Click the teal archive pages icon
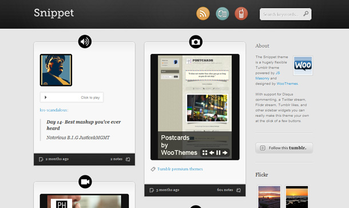This screenshot has height=208, width=349. pos(222,14)
